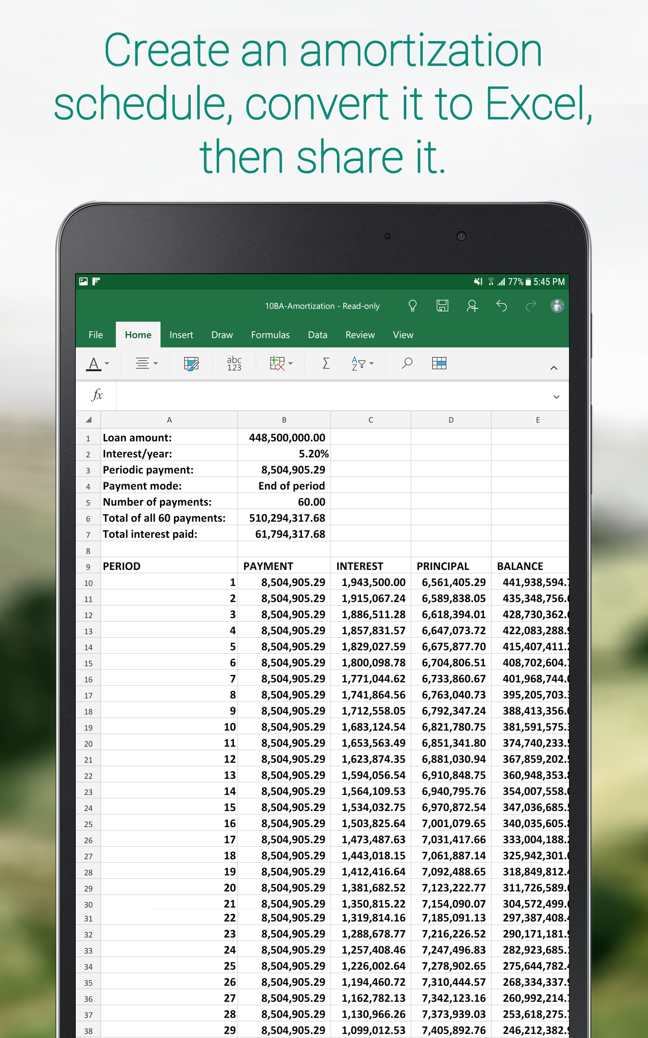Image resolution: width=648 pixels, height=1038 pixels.
Task: Tap the font color A icon
Action: tap(94, 364)
